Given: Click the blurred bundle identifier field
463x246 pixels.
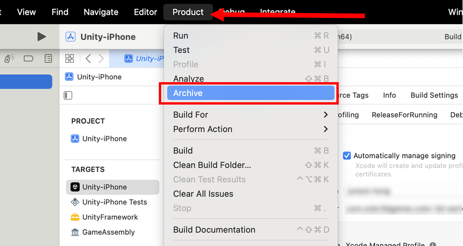Looking at the screenshot, I should click(x=403, y=209).
